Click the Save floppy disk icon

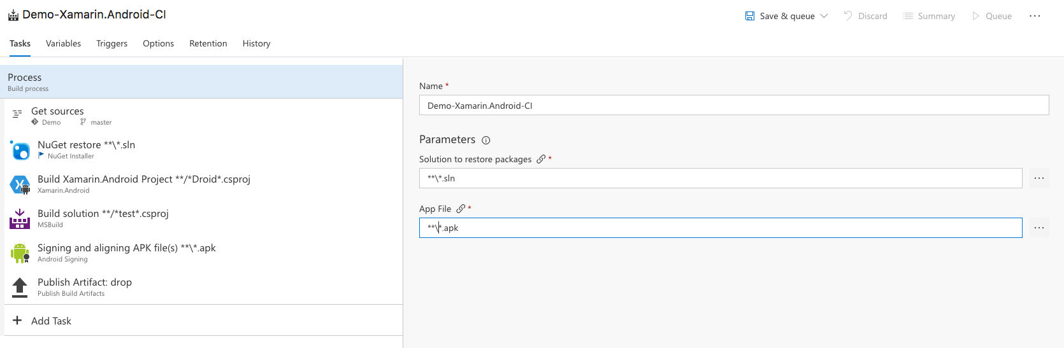[750, 16]
